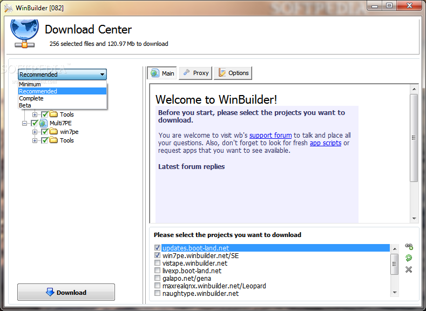The image size is (426, 311).
Task: Choose Complete from the dropdown list
Action: pos(63,98)
